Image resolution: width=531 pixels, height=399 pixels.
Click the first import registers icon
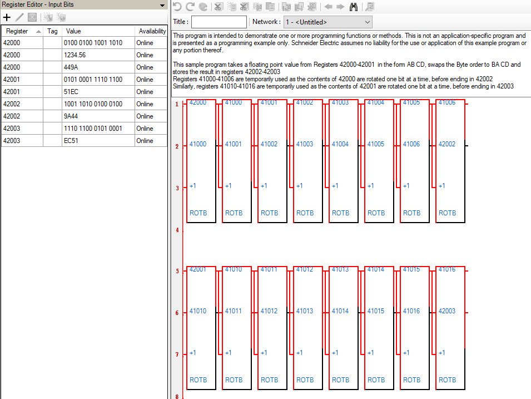tap(48, 17)
